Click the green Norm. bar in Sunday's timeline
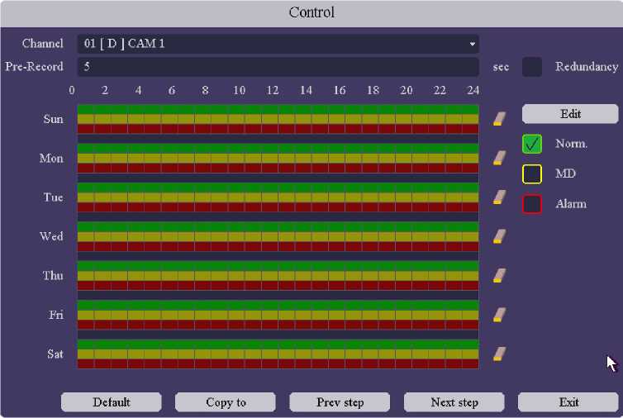Screen dimensions: 623x418 tap(278, 109)
